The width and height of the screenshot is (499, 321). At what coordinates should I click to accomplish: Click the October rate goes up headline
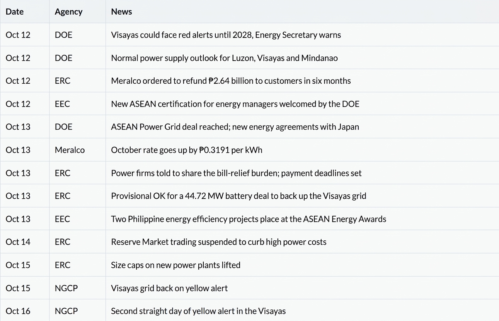click(186, 150)
